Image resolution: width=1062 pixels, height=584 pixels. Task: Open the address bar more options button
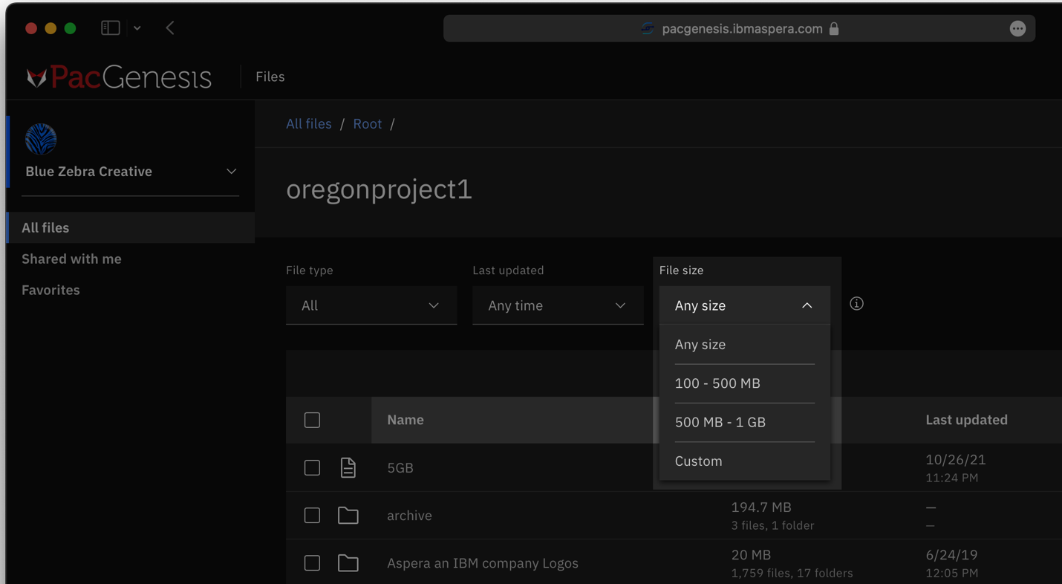click(x=1017, y=29)
